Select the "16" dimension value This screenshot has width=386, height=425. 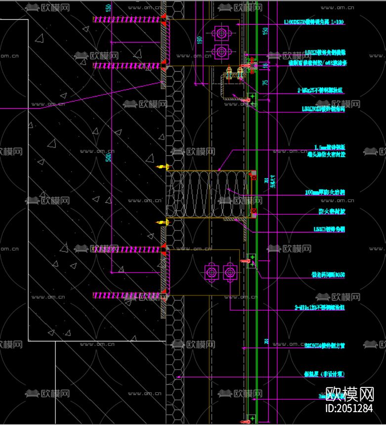click(x=265, y=65)
